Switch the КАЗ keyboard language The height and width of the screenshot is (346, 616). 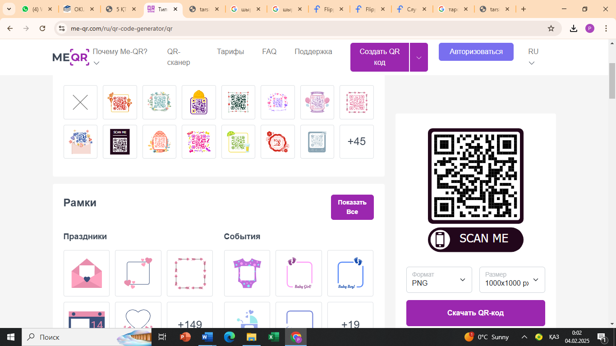pos(554,337)
